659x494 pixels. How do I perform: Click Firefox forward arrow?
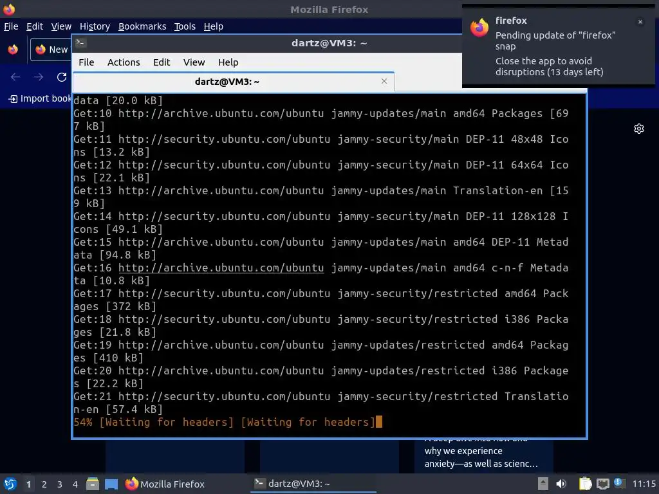click(x=39, y=77)
